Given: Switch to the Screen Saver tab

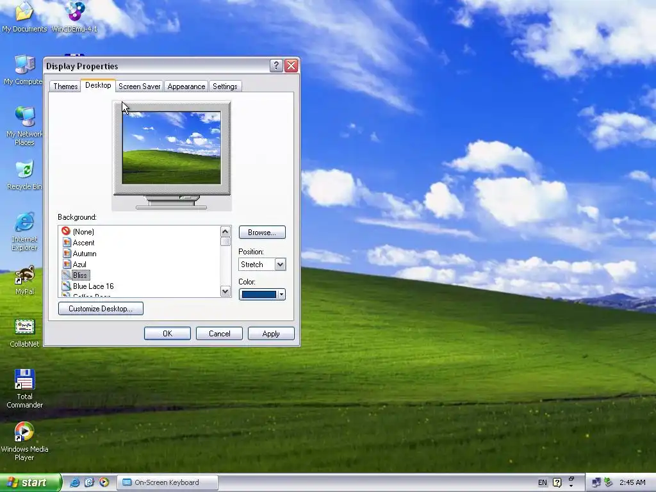Looking at the screenshot, I should click(x=139, y=86).
